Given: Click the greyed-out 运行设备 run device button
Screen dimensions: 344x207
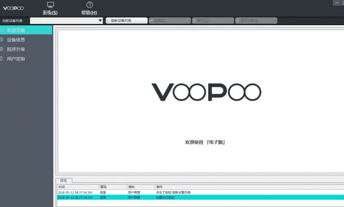Looking at the screenshot, I should (256, 21).
